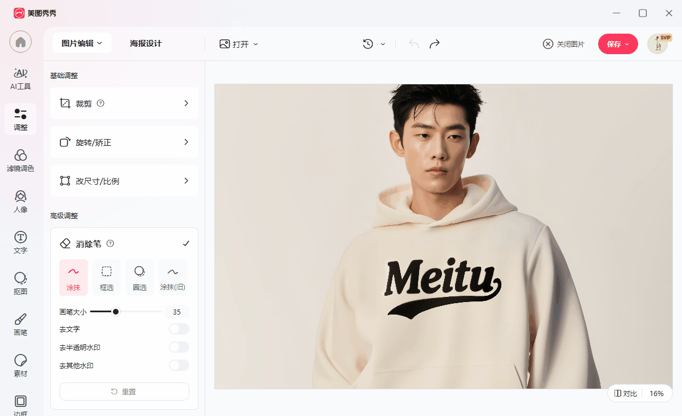The width and height of the screenshot is (682, 416).
Task: Click the 关闭图片 button
Action: click(563, 44)
